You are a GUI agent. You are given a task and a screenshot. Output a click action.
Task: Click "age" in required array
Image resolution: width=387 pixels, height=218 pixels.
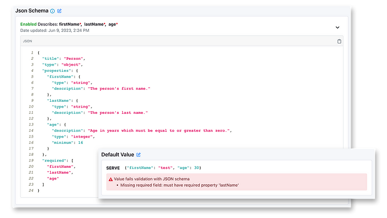tap(53, 178)
